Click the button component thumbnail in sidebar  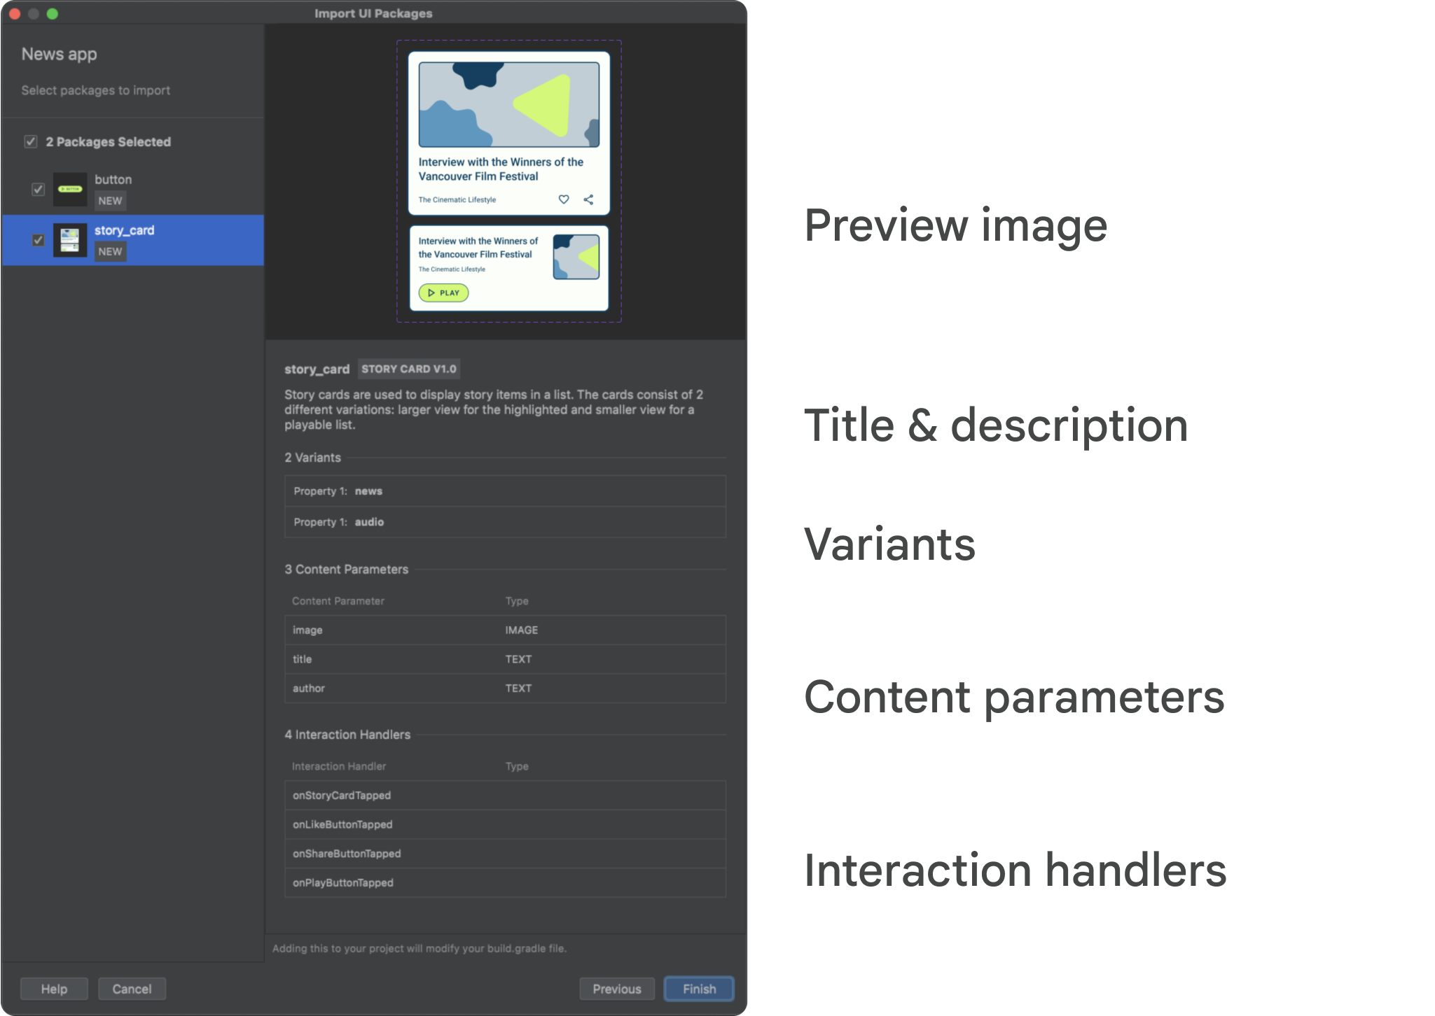coord(69,188)
